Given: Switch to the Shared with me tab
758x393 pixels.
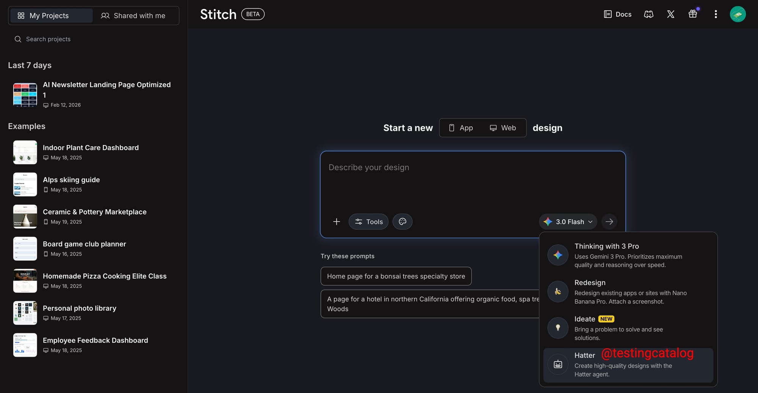Looking at the screenshot, I should pyautogui.click(x=133, y=16).
